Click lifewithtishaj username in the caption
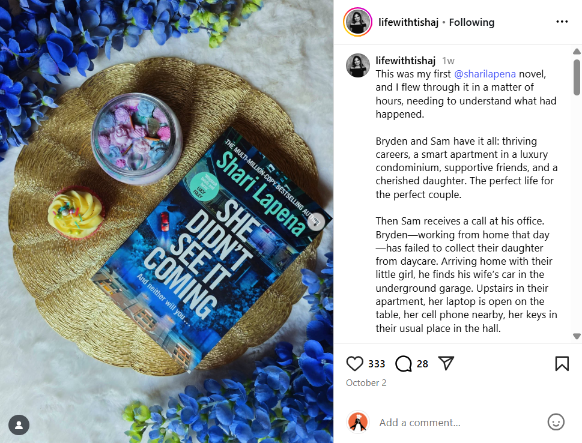This screenshot has height=443, width=582. pos(405,61)
